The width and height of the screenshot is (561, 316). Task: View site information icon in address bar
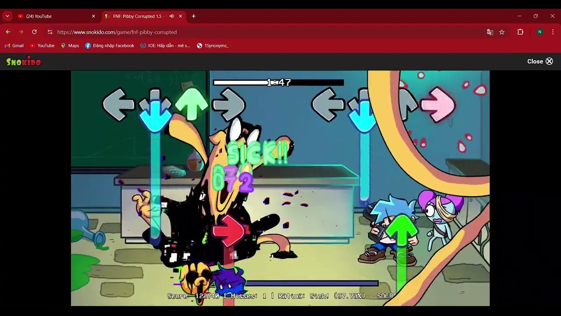pos(50,32)
